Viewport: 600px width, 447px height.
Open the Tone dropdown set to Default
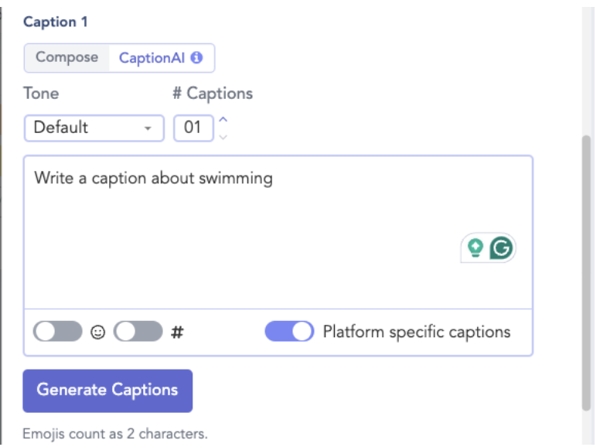pos(94,128)
